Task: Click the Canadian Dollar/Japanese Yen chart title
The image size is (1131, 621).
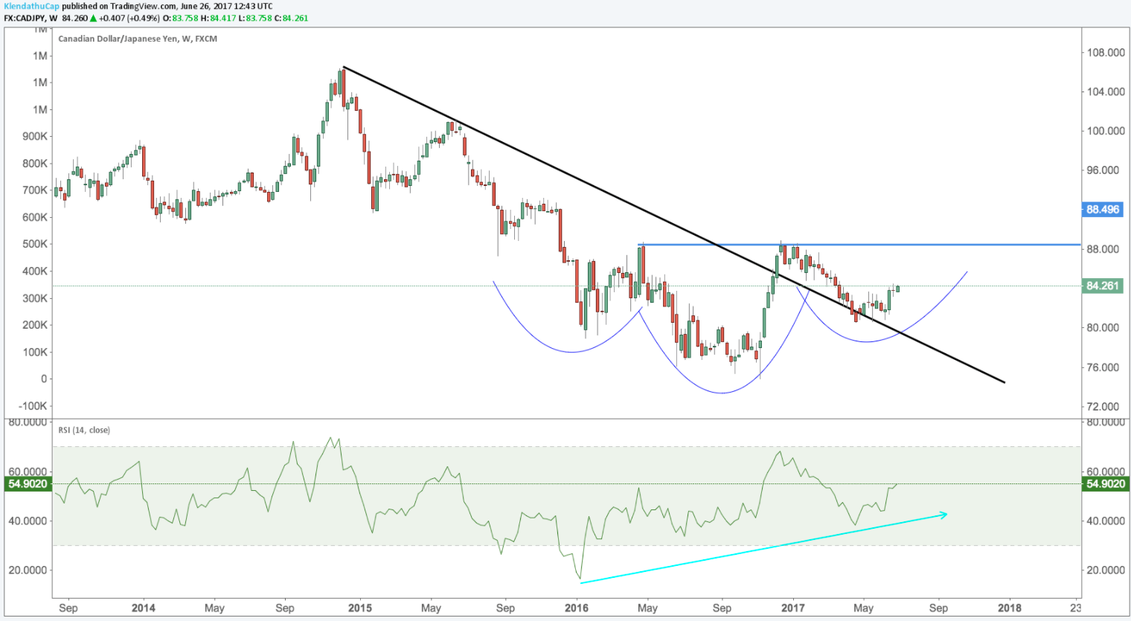Action: pyautogui.click(x=137, y=39)
